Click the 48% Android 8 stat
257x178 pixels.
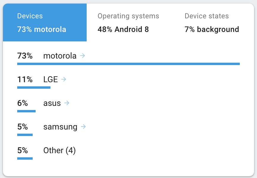click(123, 29)
